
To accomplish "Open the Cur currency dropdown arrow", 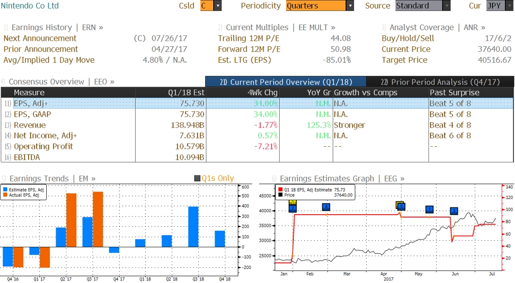I will click(x=509, y=6).
